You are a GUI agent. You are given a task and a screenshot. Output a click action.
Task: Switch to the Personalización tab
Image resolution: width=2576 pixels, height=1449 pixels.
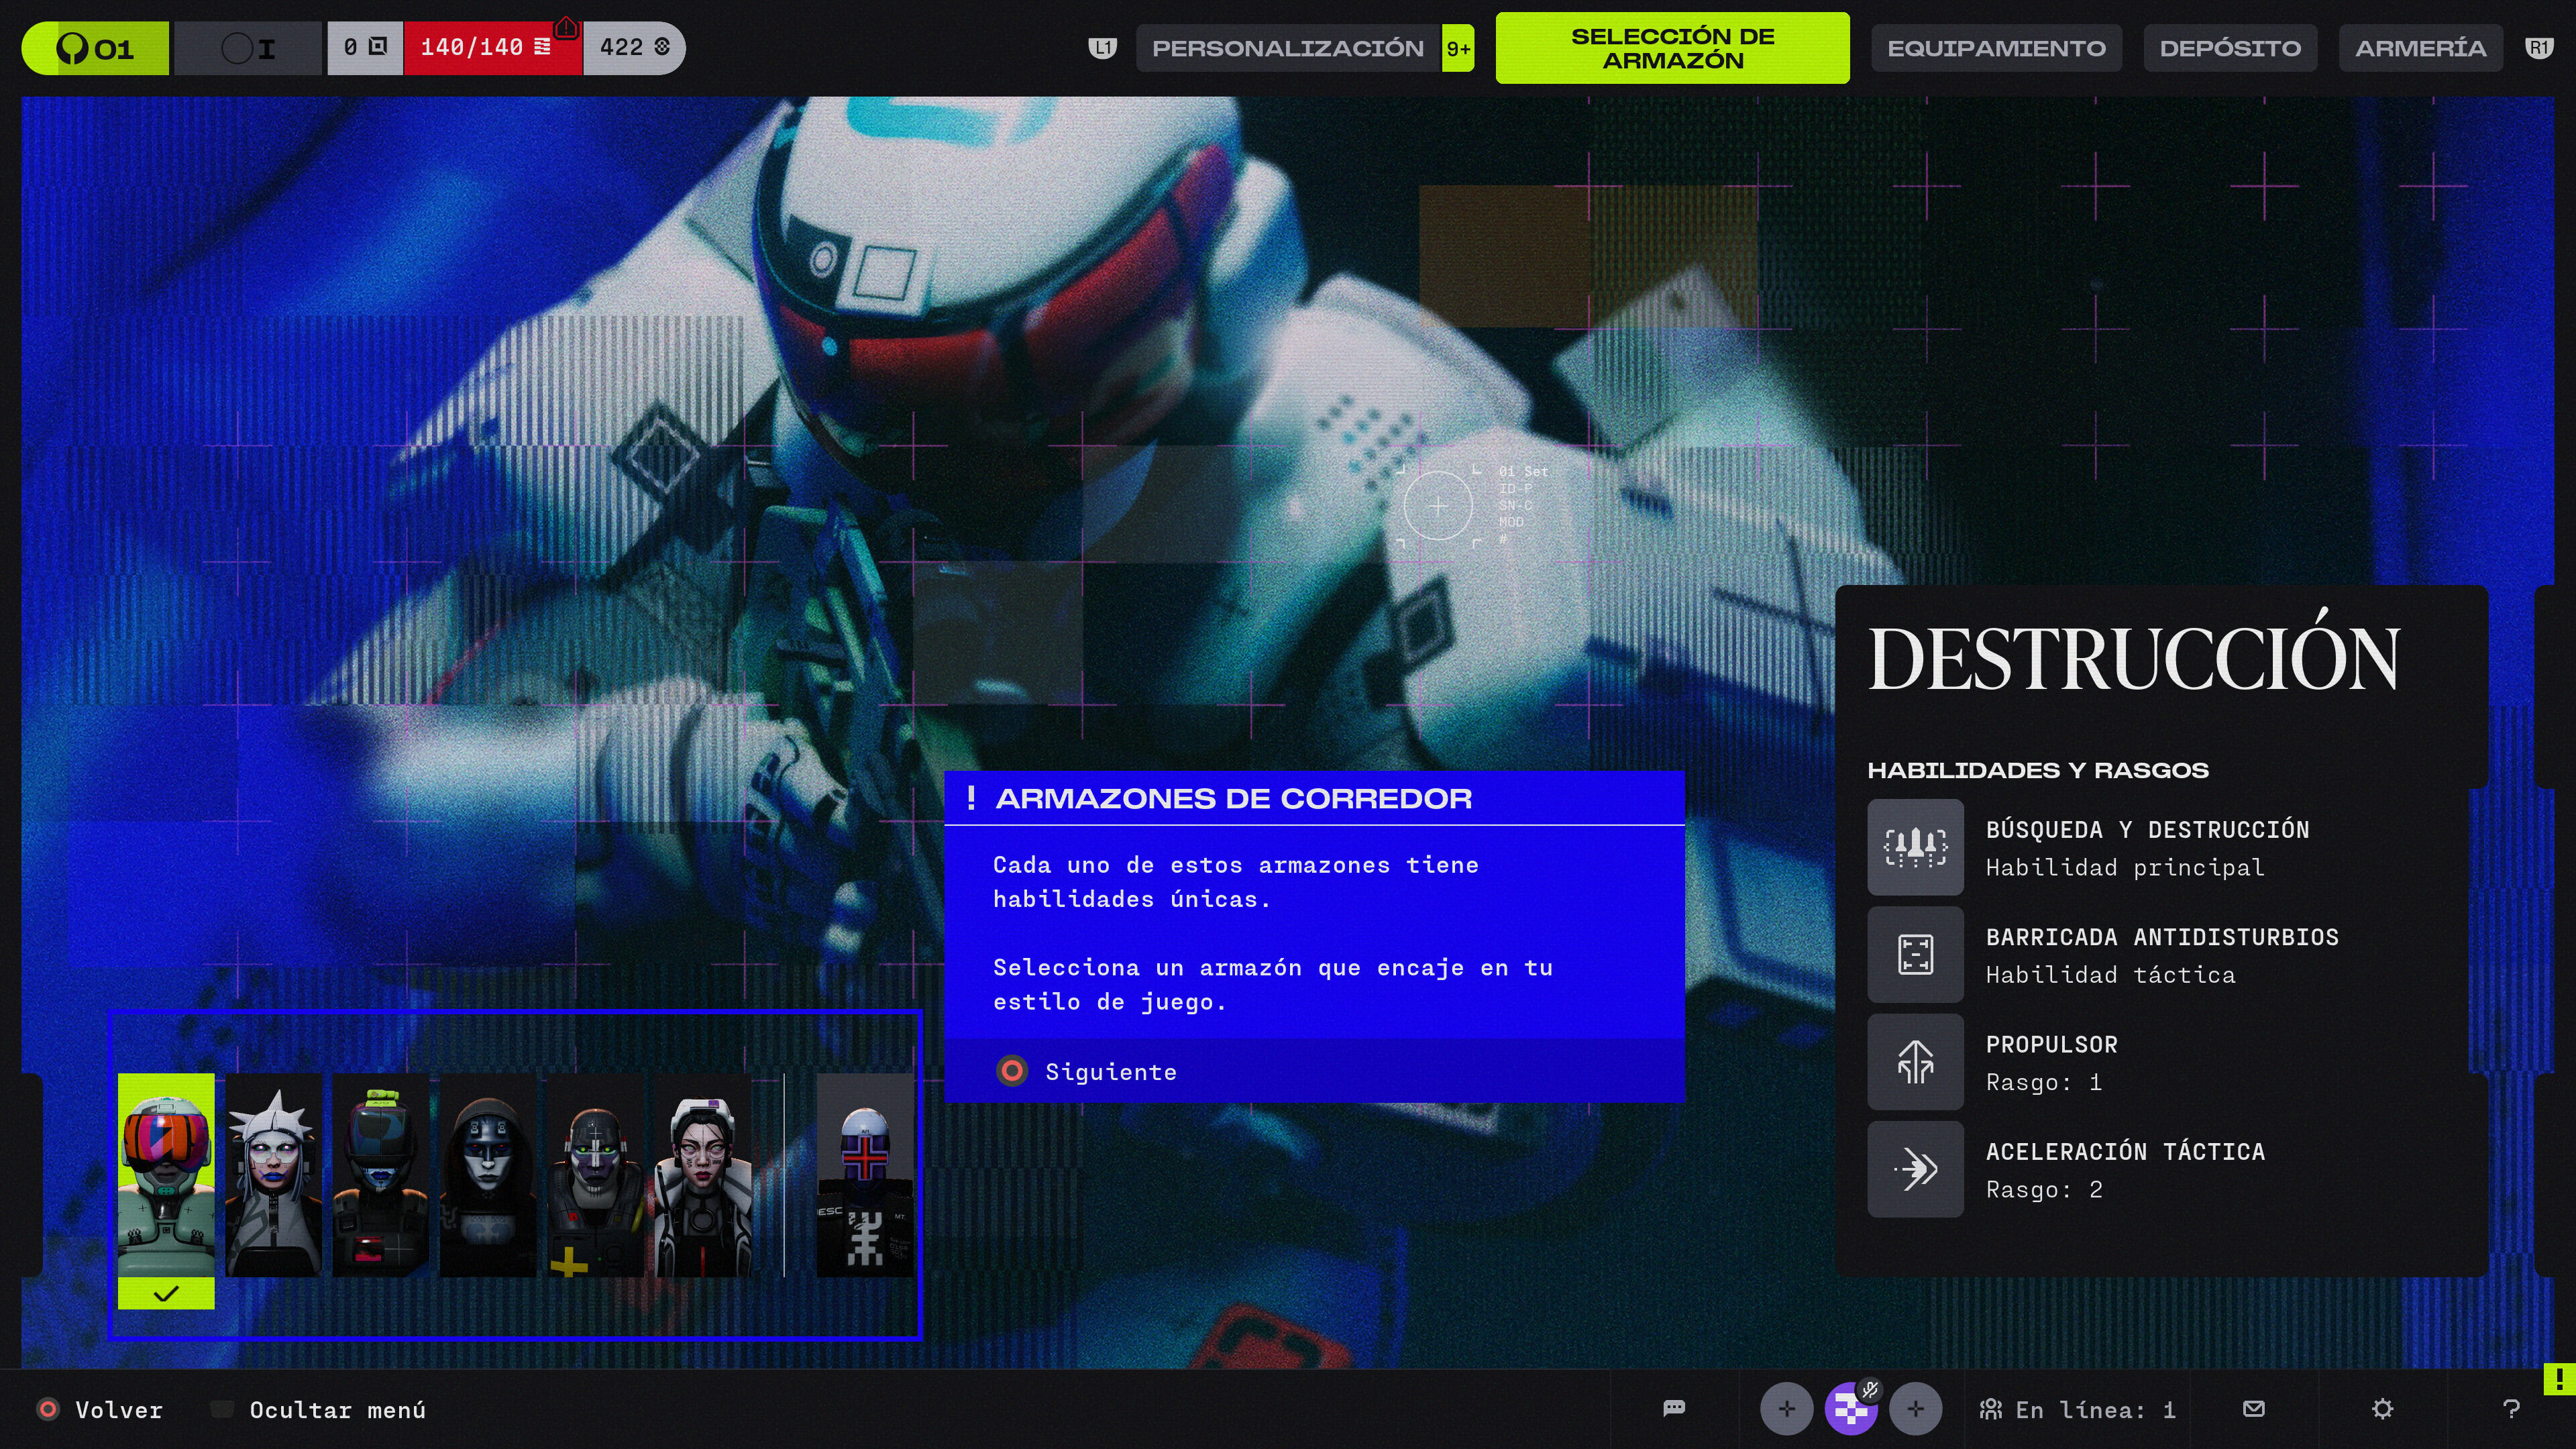[x=1287, y=48]
